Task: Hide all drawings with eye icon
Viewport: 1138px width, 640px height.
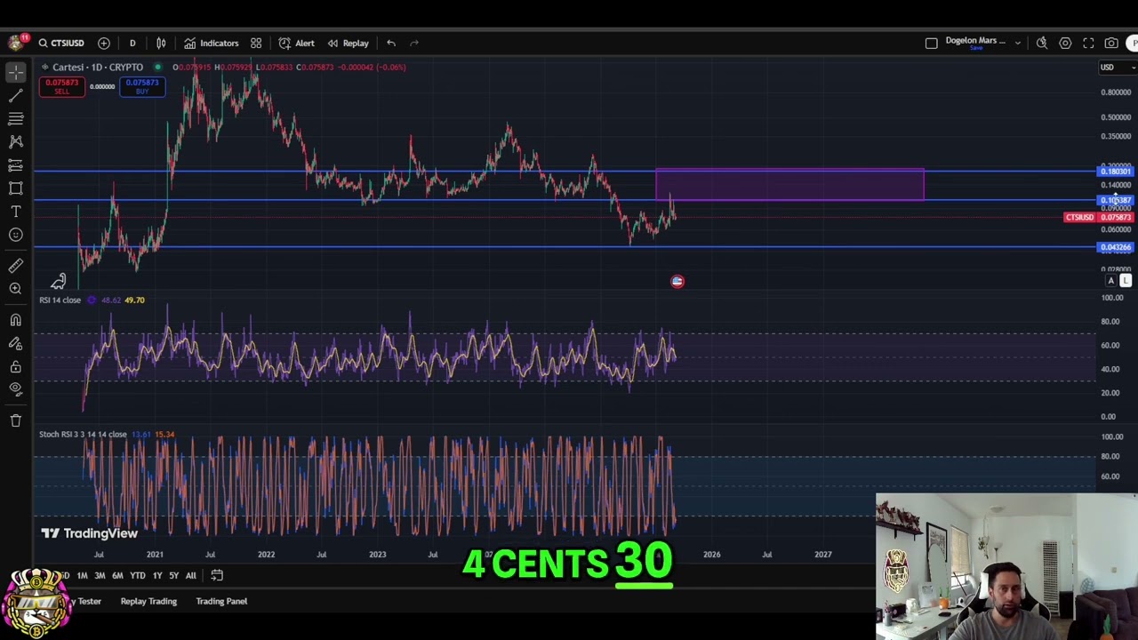Action: [x=16, y=389]
